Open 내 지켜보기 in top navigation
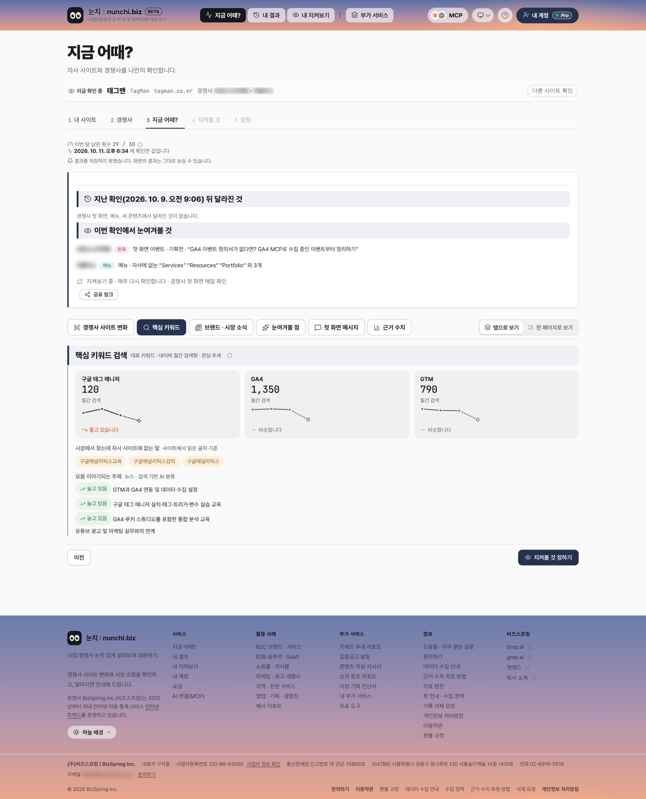This screenshot has width=646, height=799. point(311,15)
